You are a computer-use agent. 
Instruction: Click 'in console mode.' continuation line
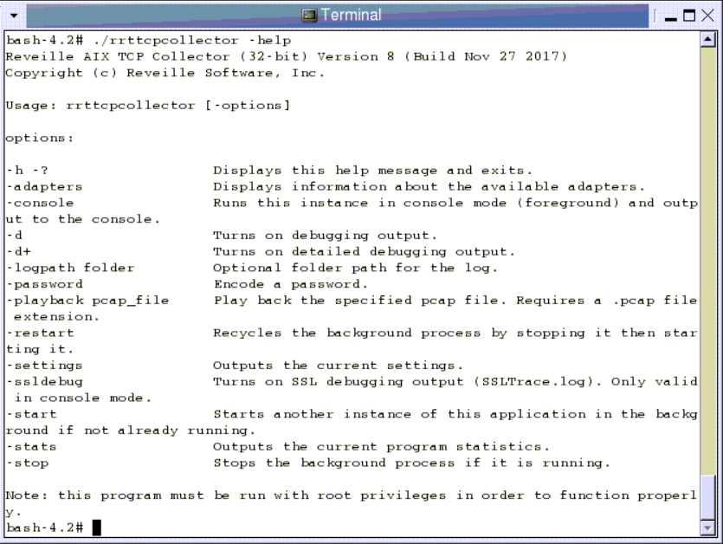(82, 398)
